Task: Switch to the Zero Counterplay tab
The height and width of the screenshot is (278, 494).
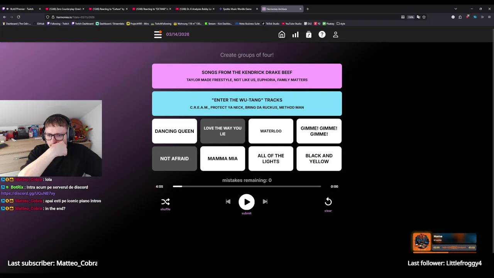Action: (x=64, y=9)
